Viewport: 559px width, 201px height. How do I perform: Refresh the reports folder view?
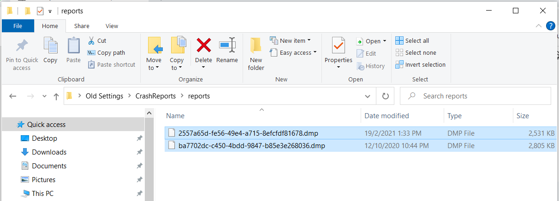(x=385, y=96)
